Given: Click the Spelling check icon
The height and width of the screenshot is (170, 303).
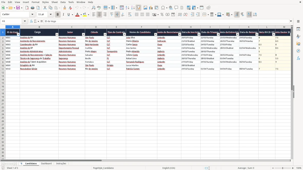Looking at the screenshot, I should [x=99, y=8].
